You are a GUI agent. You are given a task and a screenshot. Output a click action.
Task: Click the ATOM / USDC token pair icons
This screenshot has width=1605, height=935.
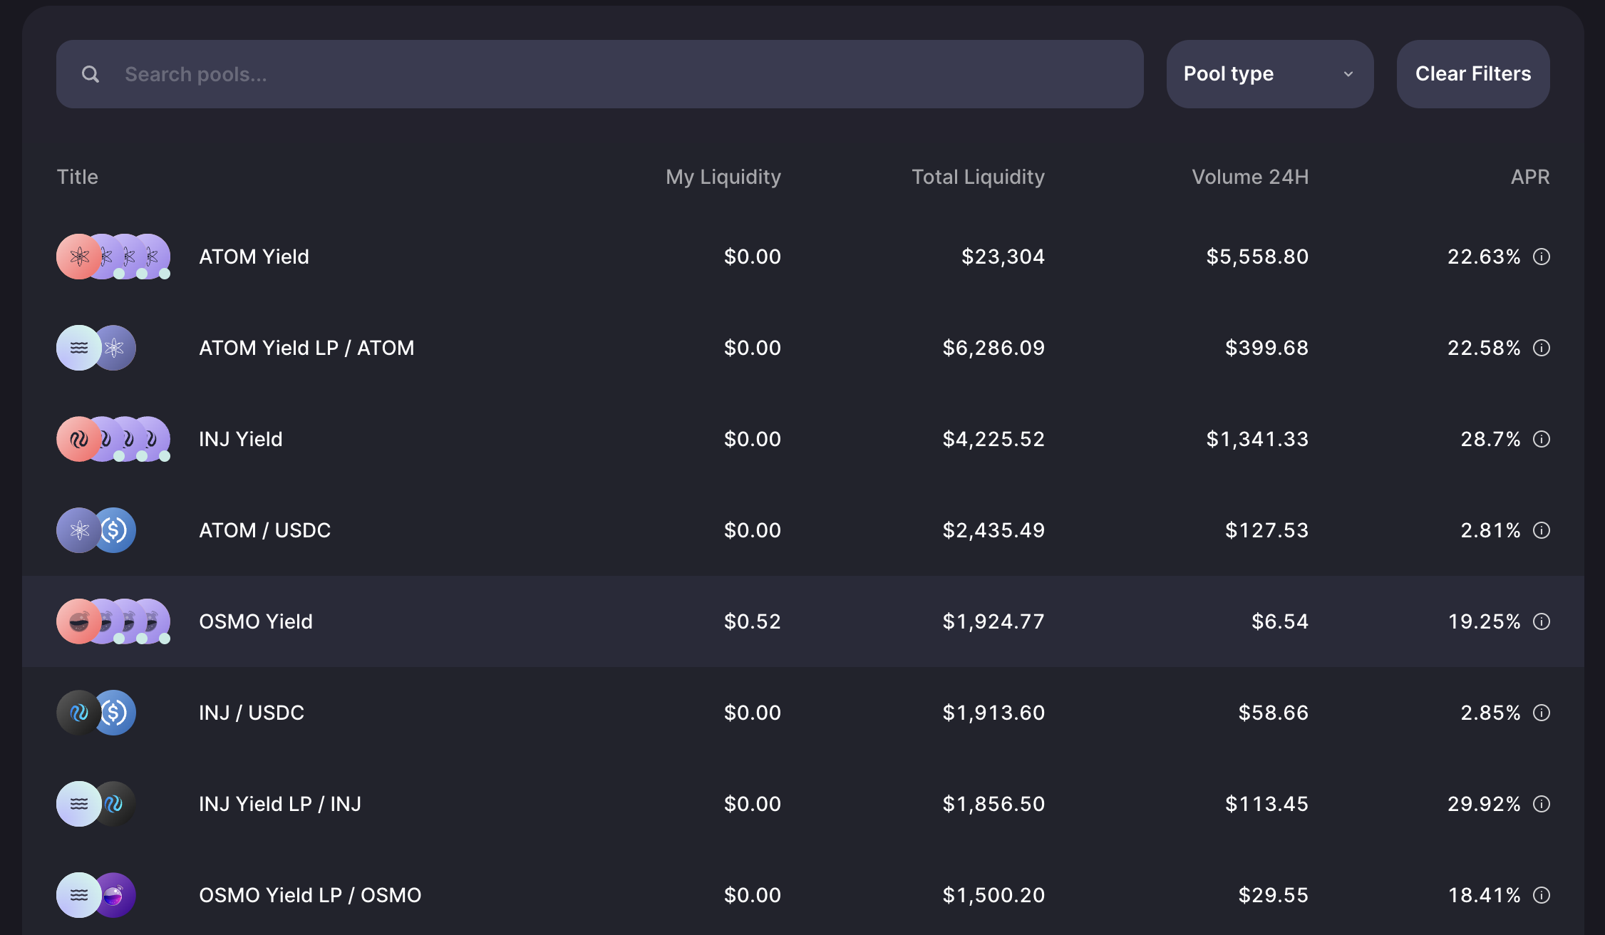tap(96, 530)
